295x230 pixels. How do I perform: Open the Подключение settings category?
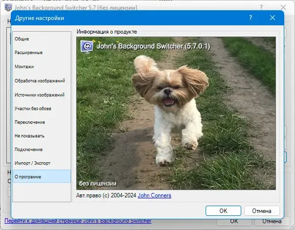(42, 150)
